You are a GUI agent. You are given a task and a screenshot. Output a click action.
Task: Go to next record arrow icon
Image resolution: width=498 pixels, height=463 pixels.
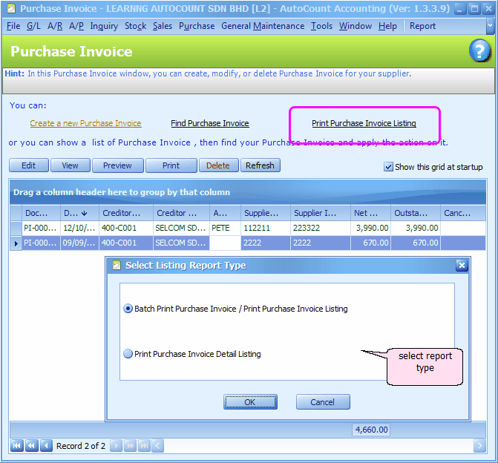(x=116, y=446)
